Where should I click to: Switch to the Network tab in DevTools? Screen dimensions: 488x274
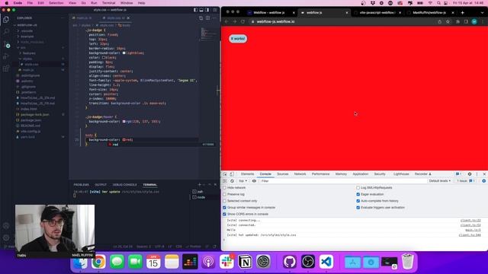(x=300, y=174)
